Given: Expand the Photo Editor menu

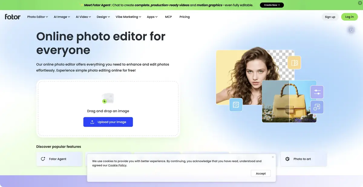Looking at the screenshot, I should pos(38,17).
